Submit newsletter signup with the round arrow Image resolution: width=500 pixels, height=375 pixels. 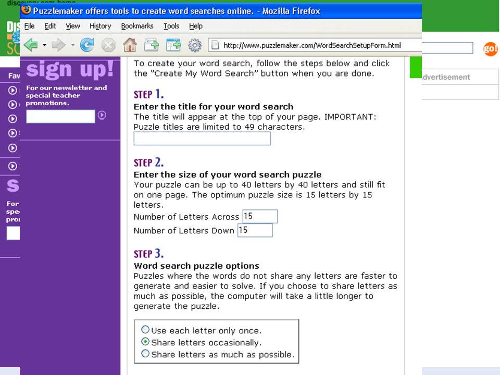click(102, 115)
